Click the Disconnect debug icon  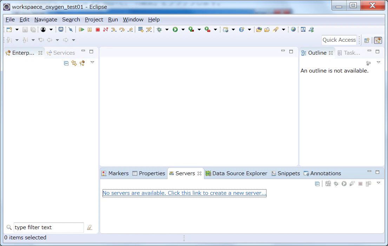tap(106, 30)
